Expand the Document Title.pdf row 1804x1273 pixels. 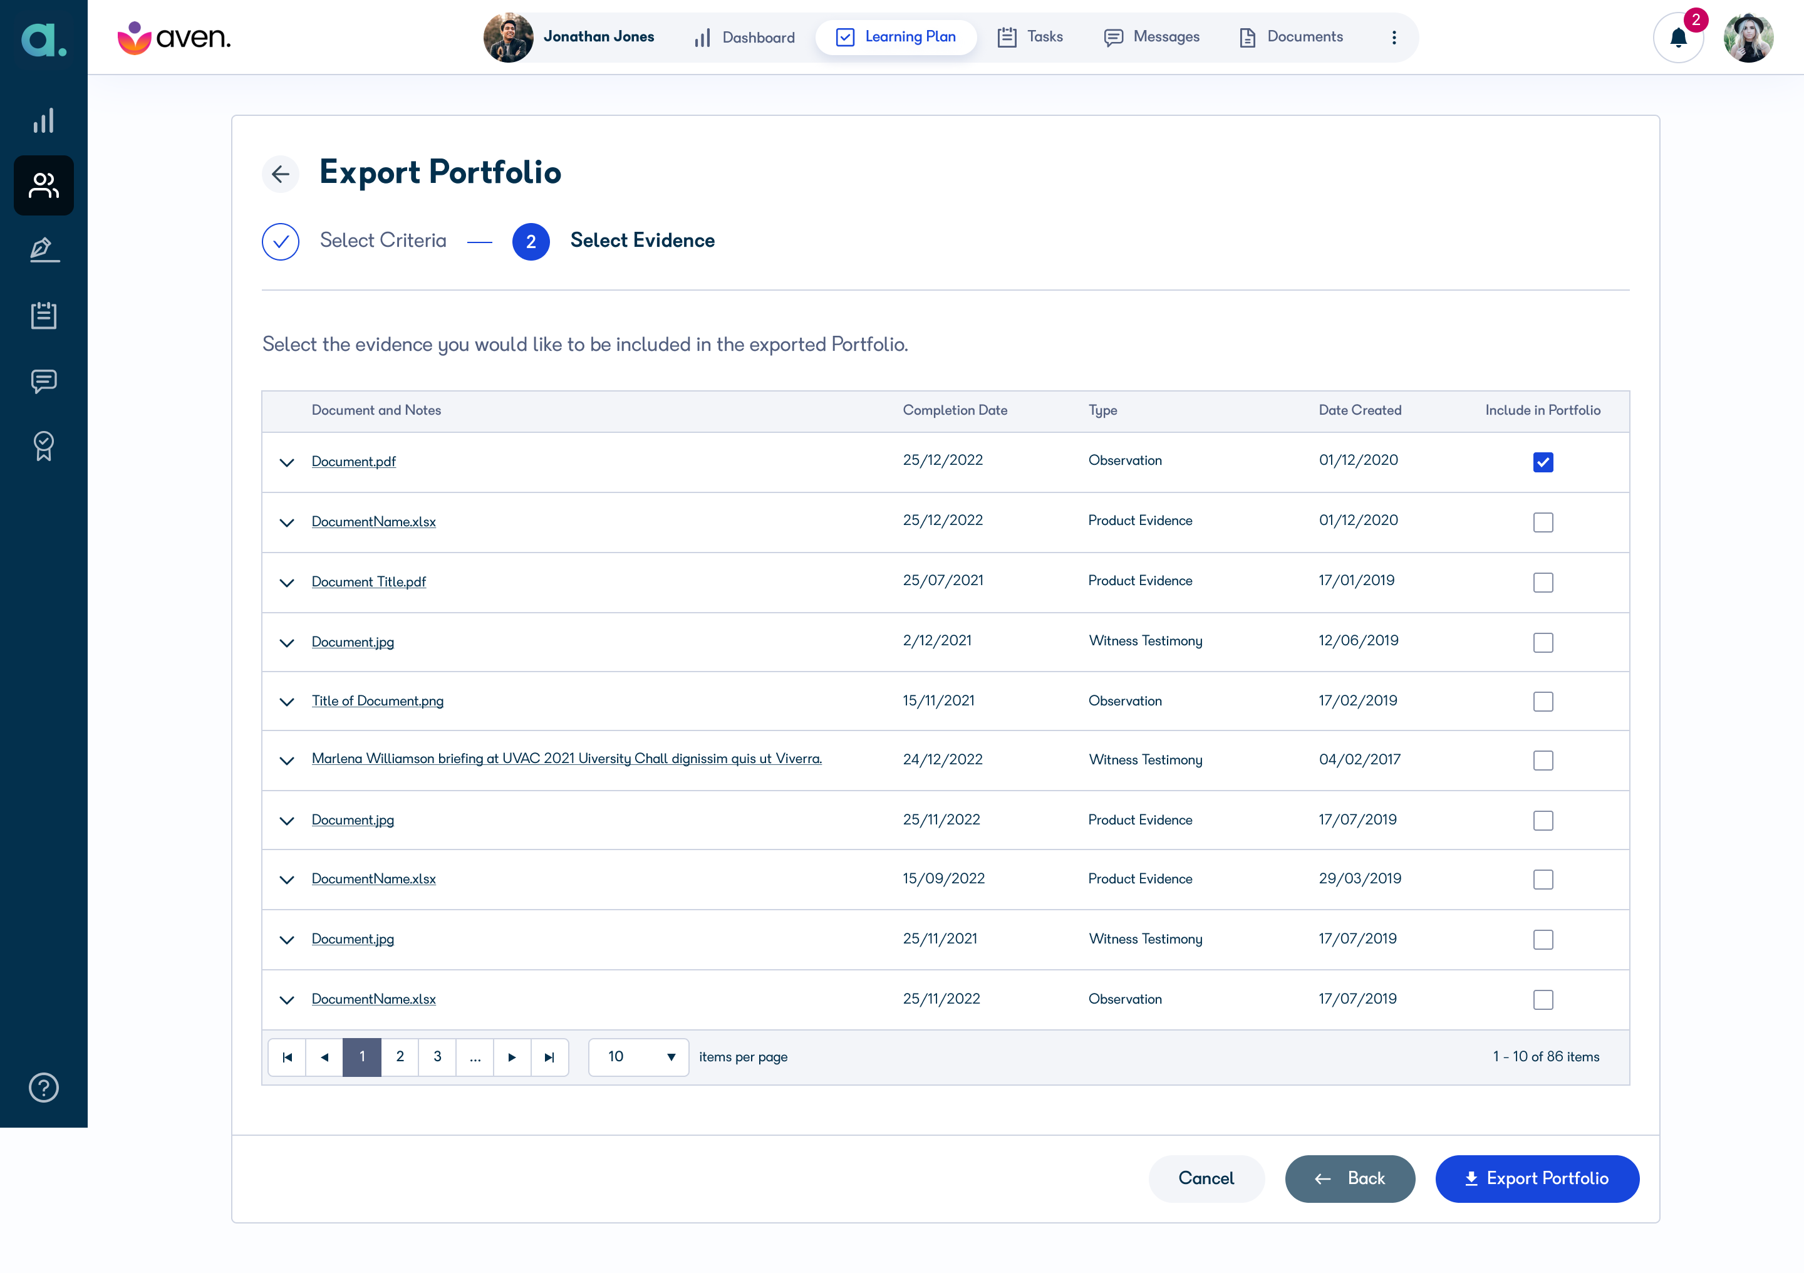click(287, 583)
